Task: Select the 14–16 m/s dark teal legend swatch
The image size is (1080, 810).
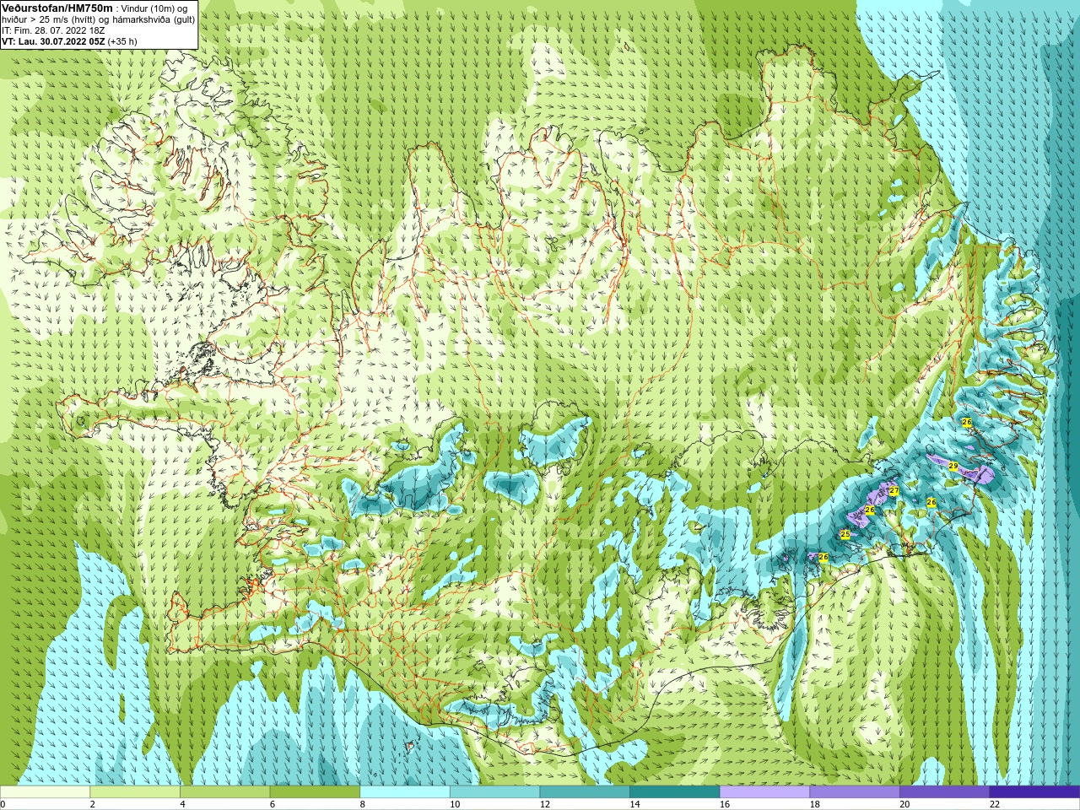Action: 675,792
